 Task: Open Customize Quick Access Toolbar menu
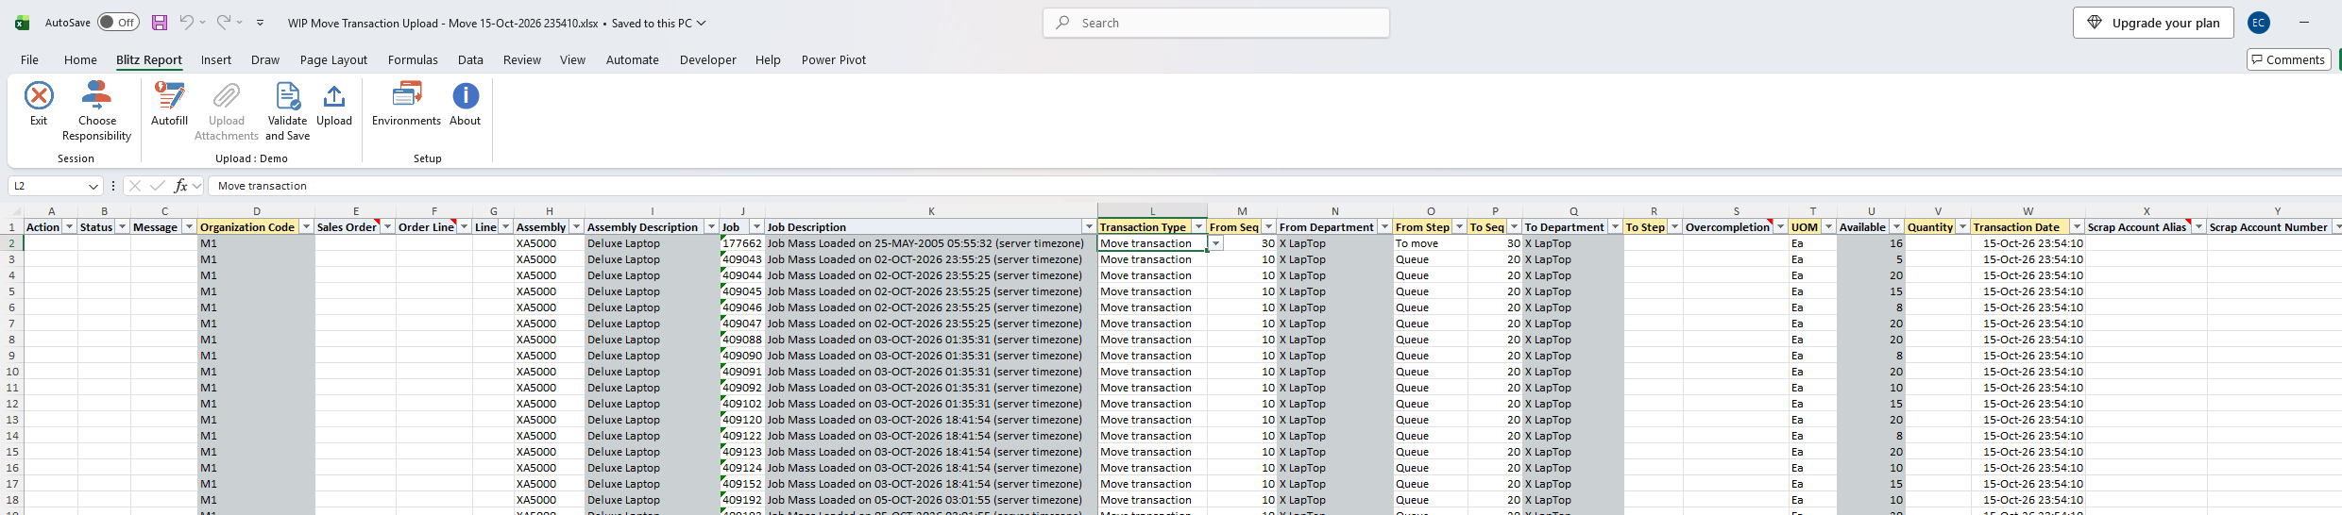[261, 23]
